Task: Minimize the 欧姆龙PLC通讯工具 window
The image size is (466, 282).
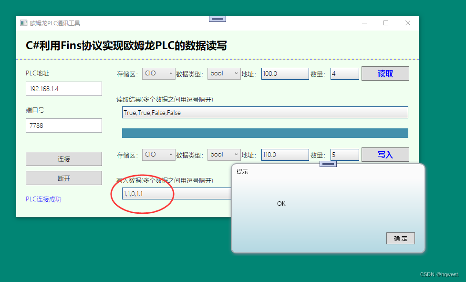Action: (364, 23)
